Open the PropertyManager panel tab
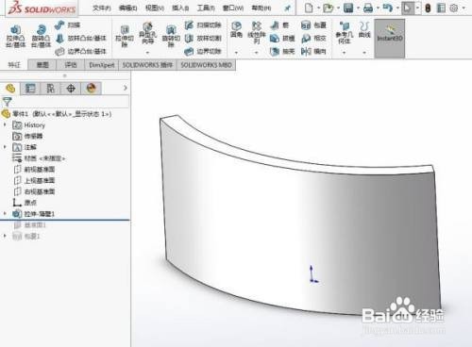472x347 pixels. point(30,89)
